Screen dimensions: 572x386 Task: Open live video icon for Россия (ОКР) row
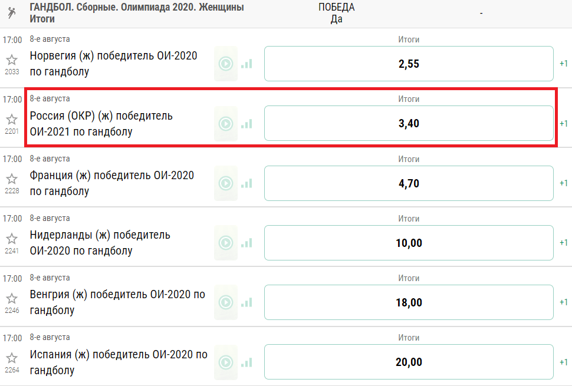tap(226, 124)
